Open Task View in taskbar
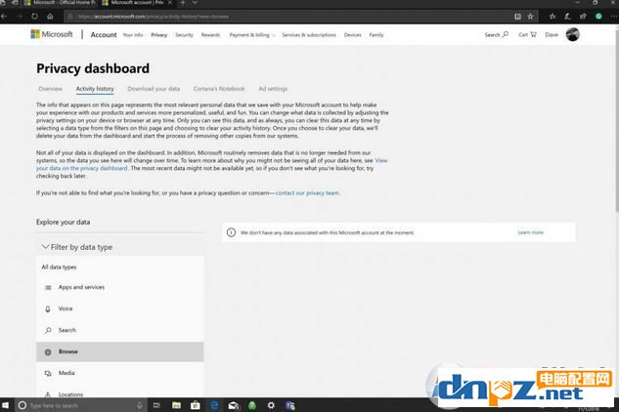This screenshot has width=619, height=412. (x=156, y=405)
